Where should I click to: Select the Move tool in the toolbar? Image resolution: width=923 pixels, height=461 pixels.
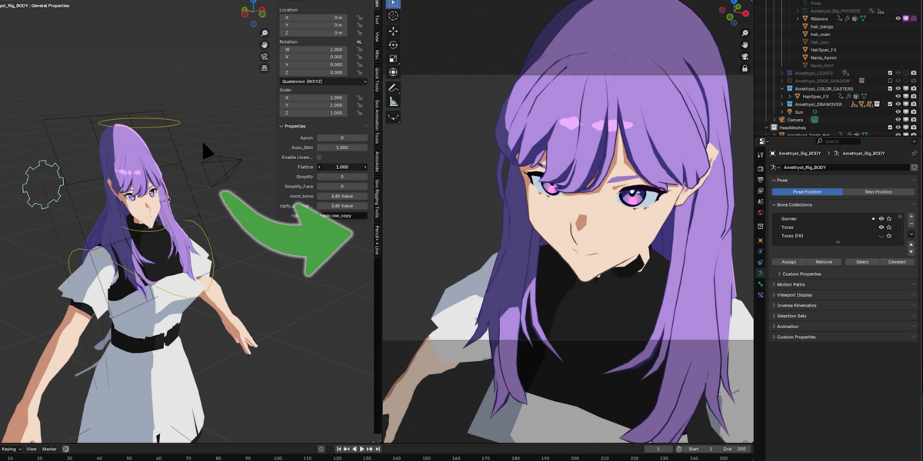tap(393, 32)
